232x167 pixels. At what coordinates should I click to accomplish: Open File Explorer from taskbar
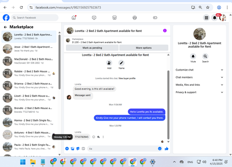pyautogui.click(x=33, y=162)
